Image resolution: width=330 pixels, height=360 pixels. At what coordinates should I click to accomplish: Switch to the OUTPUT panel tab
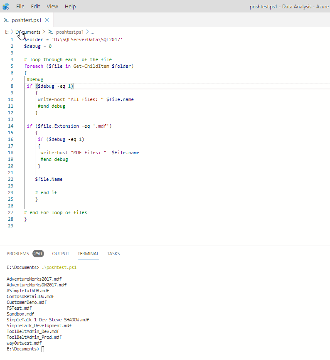[x=61, y=254]
